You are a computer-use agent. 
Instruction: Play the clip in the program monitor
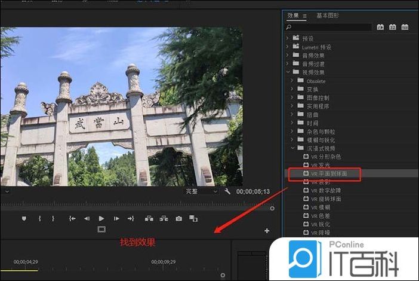101,219
